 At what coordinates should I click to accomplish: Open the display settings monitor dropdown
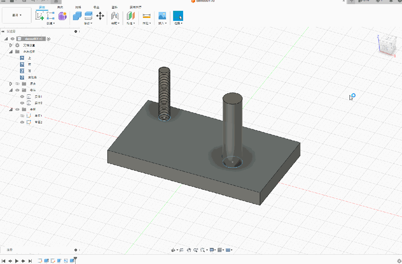(x=212, y=250)
